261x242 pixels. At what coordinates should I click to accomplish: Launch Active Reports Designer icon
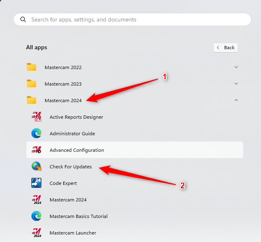(36, 117)
